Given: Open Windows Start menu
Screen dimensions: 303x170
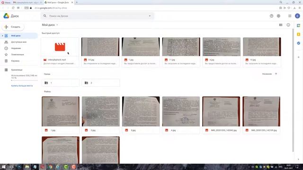Looking at the screenshot, I should point(3,167).
